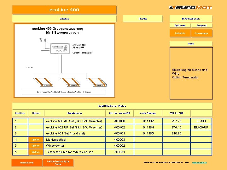The width and height of the screenshot is (227, 170).
Task: Click the Option column header
Action: (36, 113)
